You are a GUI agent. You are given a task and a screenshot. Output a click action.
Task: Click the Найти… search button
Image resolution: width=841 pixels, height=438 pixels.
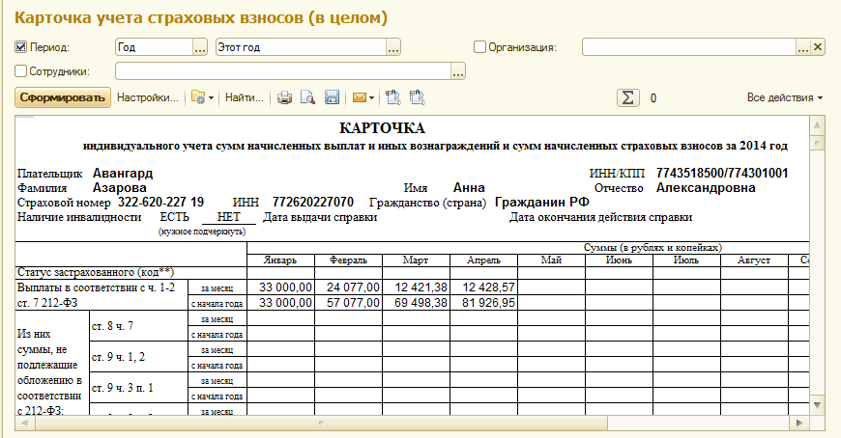(x=245, y=97)
